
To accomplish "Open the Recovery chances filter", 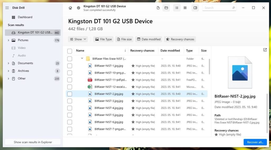I will click(180, 39).
